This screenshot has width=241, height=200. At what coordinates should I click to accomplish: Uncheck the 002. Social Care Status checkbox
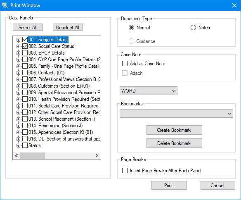(x=25, y=46)
